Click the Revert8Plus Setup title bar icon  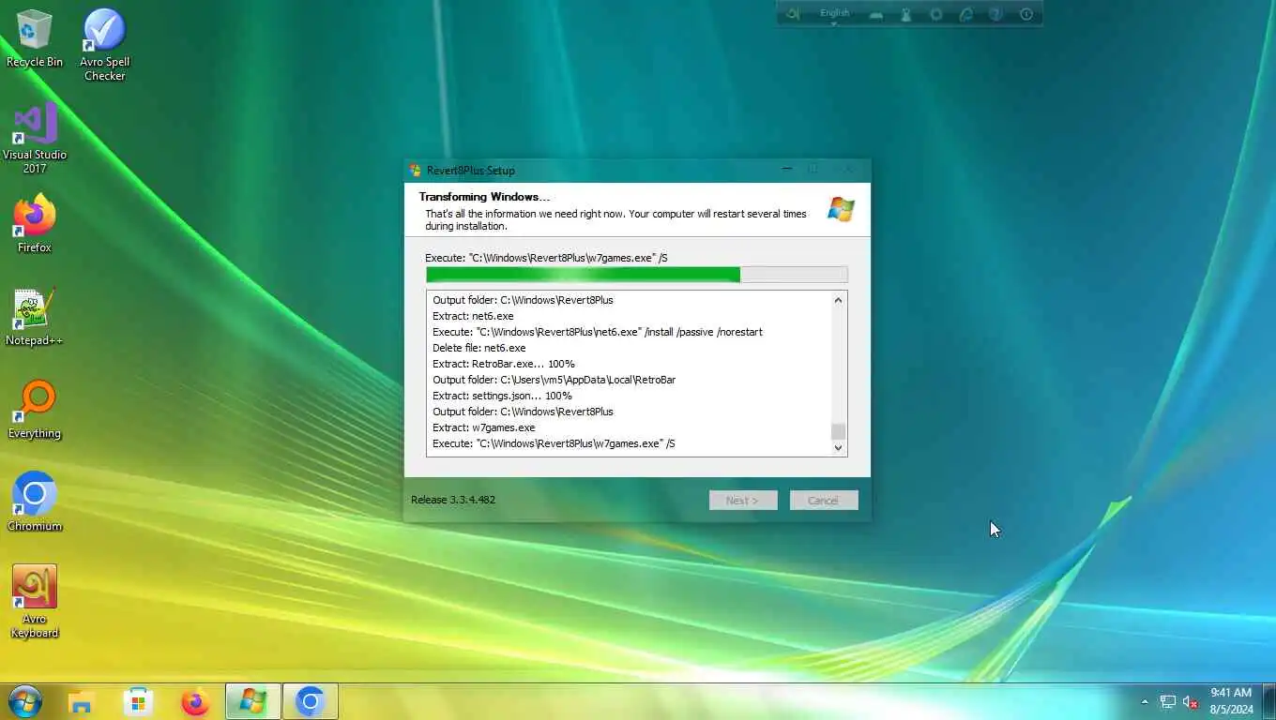pyautogui.click(x=416, y=171)
